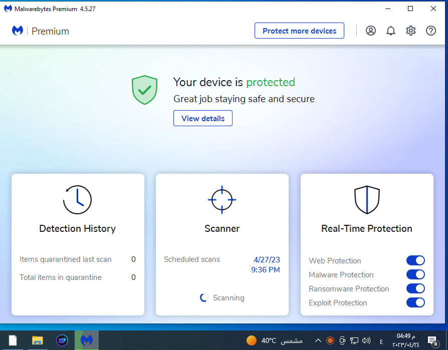
Task: Open the notifications bell
Action: click(390, 31)
